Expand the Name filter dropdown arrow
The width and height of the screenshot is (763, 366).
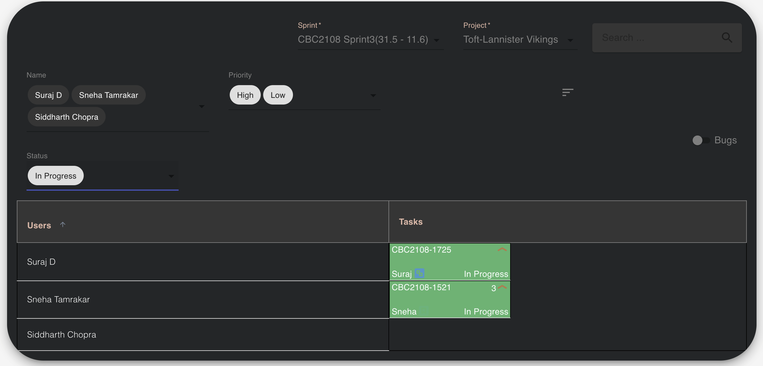pyautogui.click(x=202, y=106)
